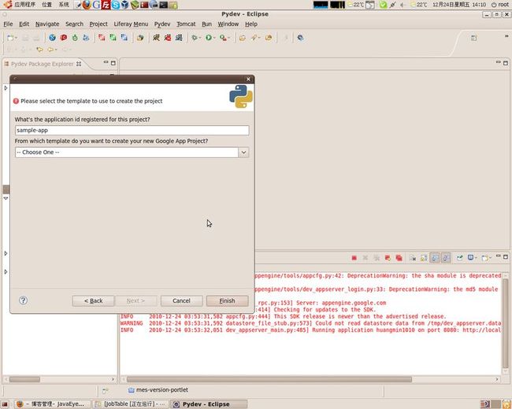The width and height of the screenshot is (512, 409).
Task: Open the Debug gear dropdown arrow
Action: [200, 39]
